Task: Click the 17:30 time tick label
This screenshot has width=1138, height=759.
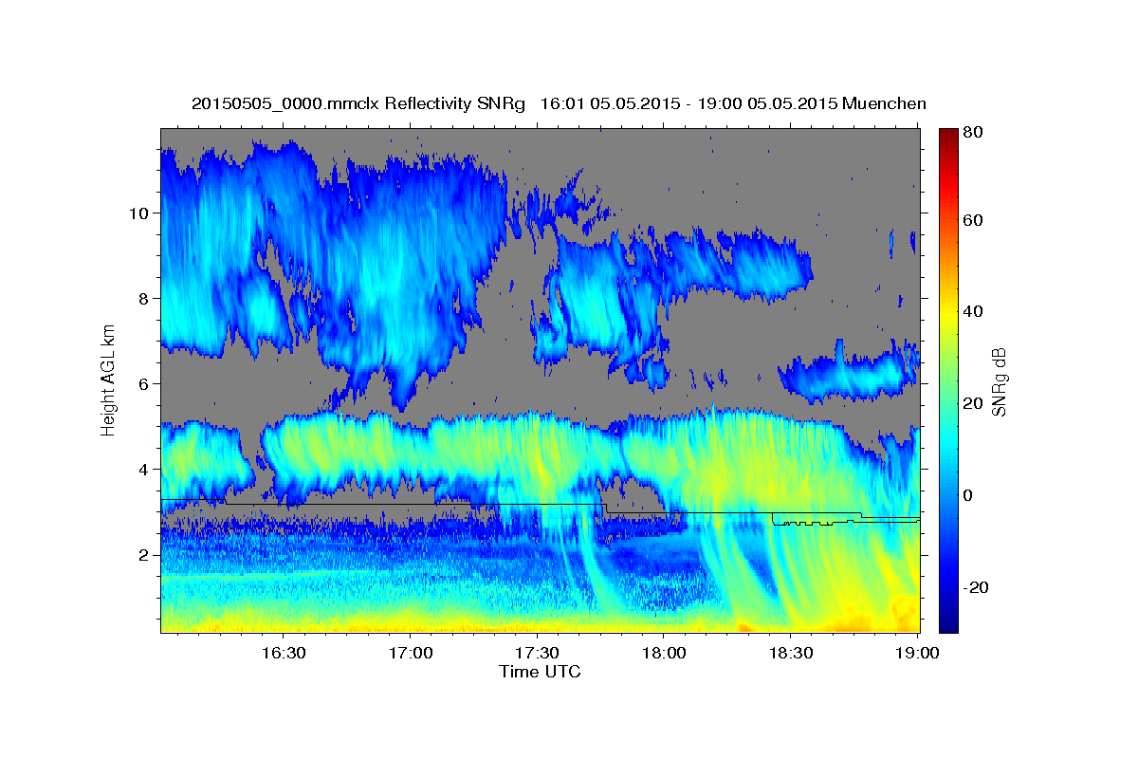Action: coord(538,653)
